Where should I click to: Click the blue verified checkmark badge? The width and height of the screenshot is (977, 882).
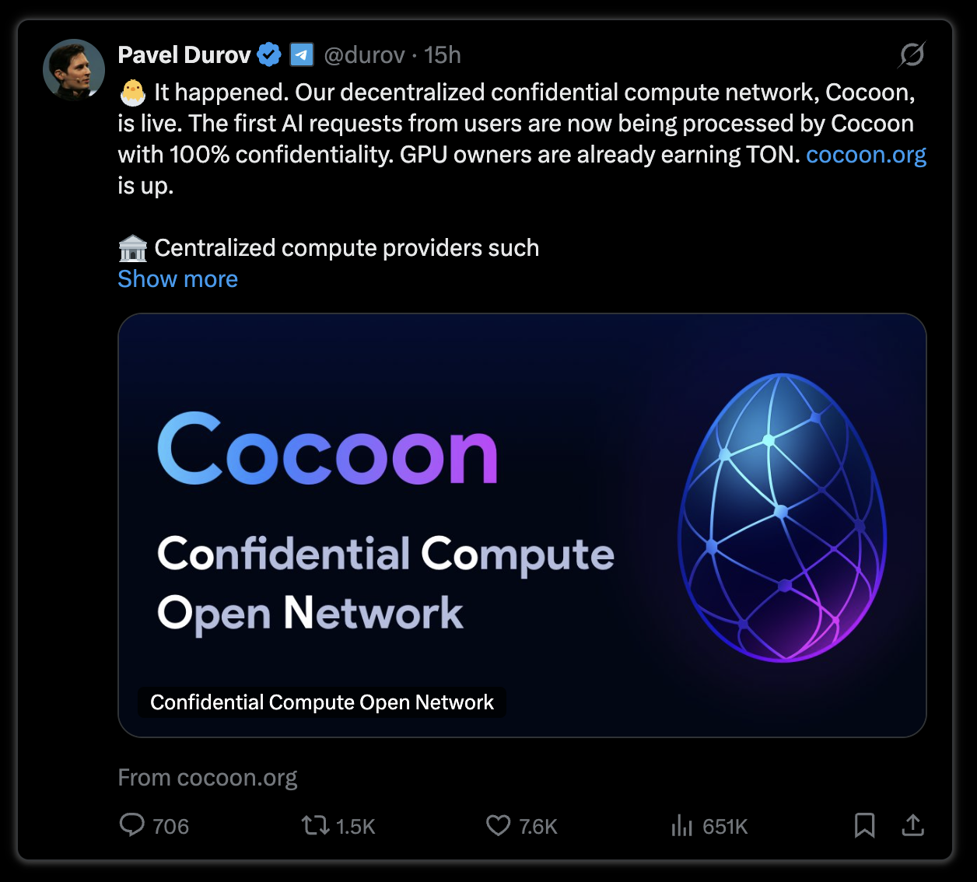269,54
